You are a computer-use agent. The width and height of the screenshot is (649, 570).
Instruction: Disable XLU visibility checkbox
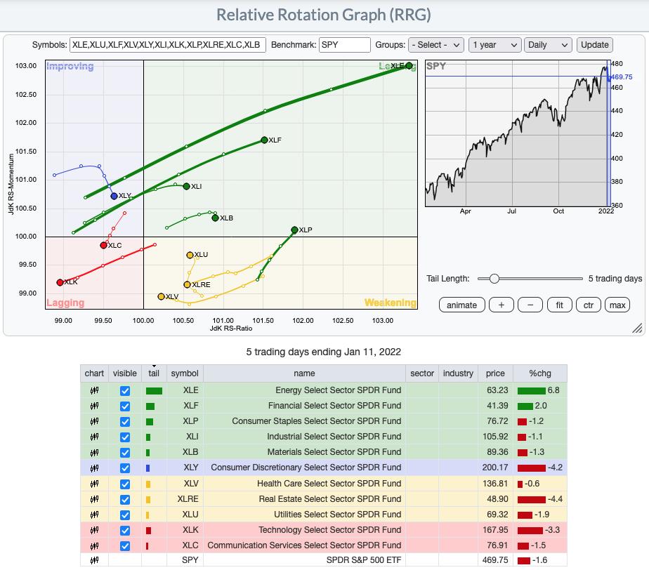coord(124,515)
